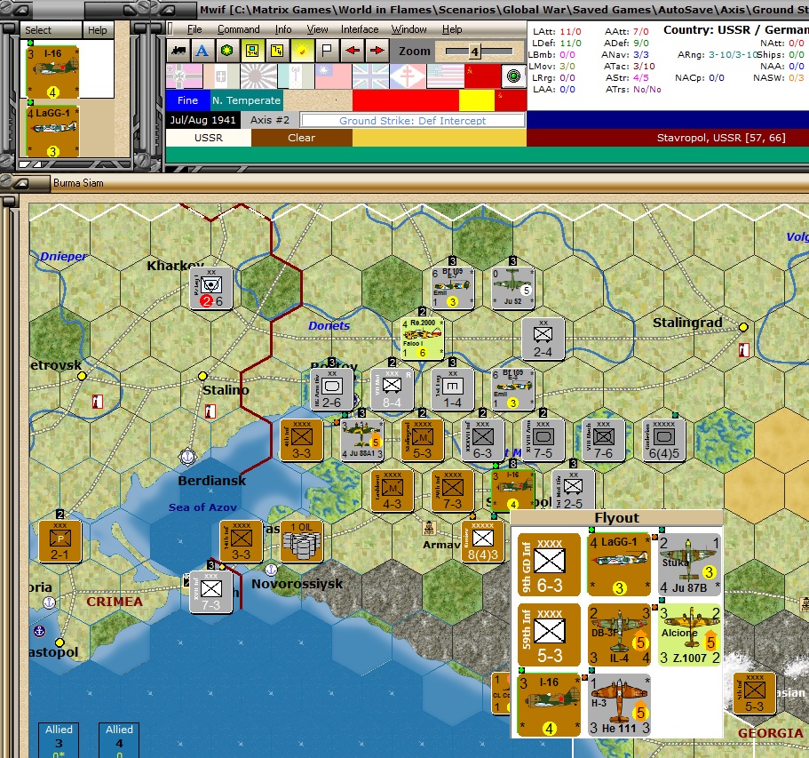Click the Fine weather indicator

click(187, 100)
